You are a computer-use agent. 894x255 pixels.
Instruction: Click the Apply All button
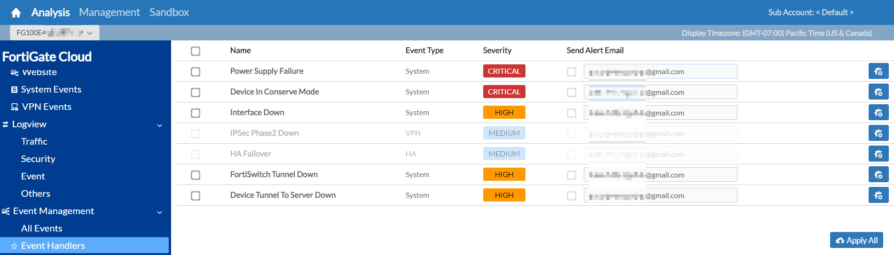click(856, 240)
